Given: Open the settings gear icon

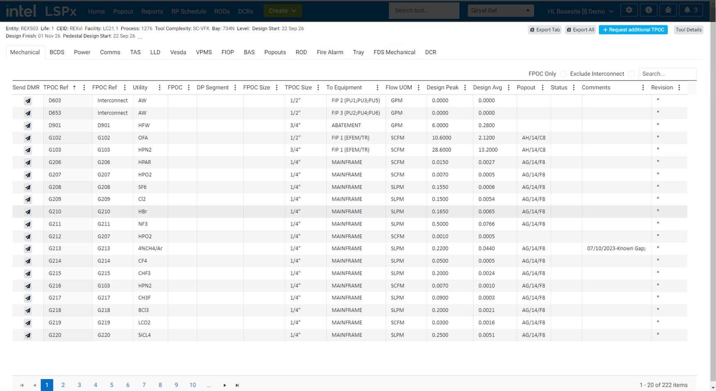Looking at the screenshot, I should [629, 10].
